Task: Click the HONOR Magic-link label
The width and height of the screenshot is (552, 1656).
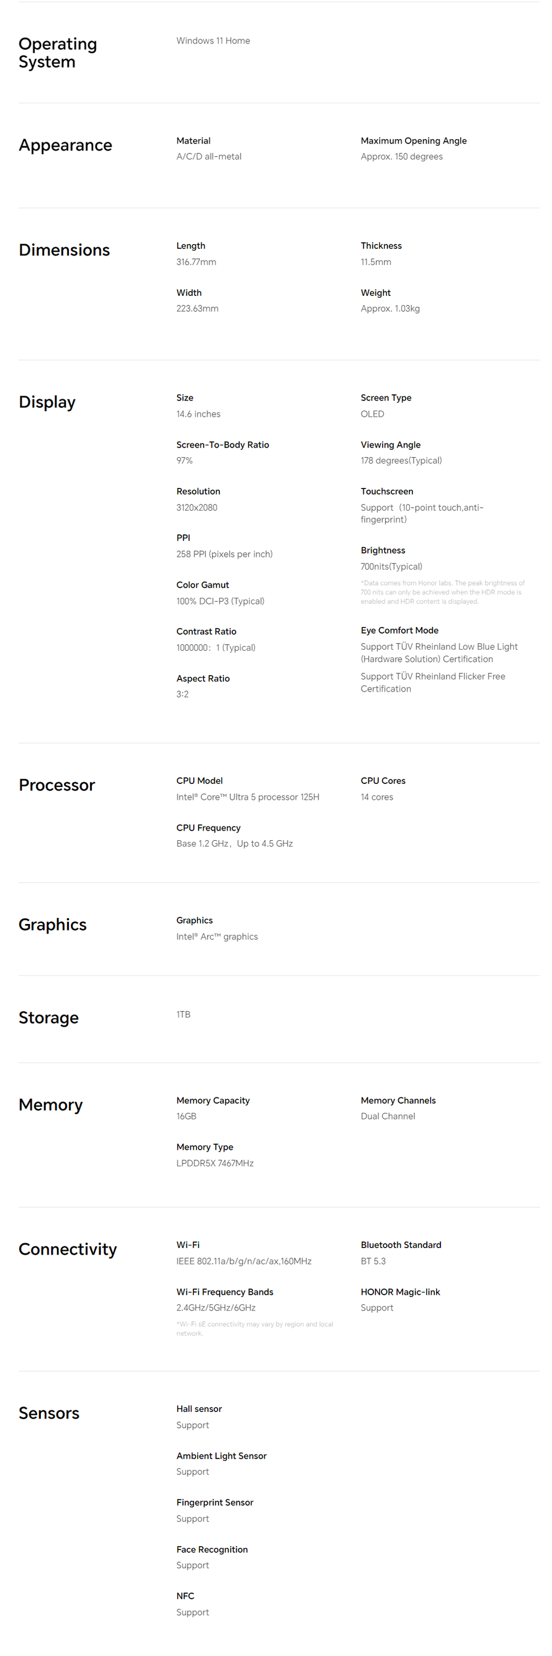Action: click(x=400, y=1292)
